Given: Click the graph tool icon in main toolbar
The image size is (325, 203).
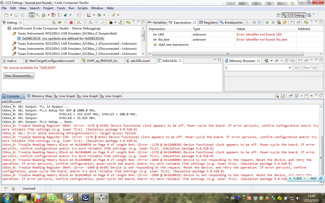Looking at the screenshot, I should (x=89, y=15).
